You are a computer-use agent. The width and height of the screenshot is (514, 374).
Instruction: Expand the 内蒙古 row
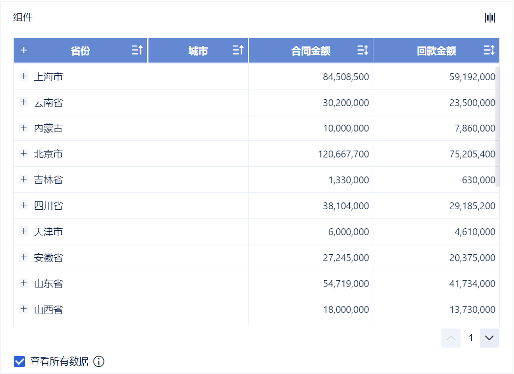(x=24, y=128)
